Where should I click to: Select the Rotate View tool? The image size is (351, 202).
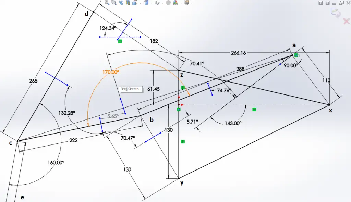pyautogui.click(x=121, y=3)
